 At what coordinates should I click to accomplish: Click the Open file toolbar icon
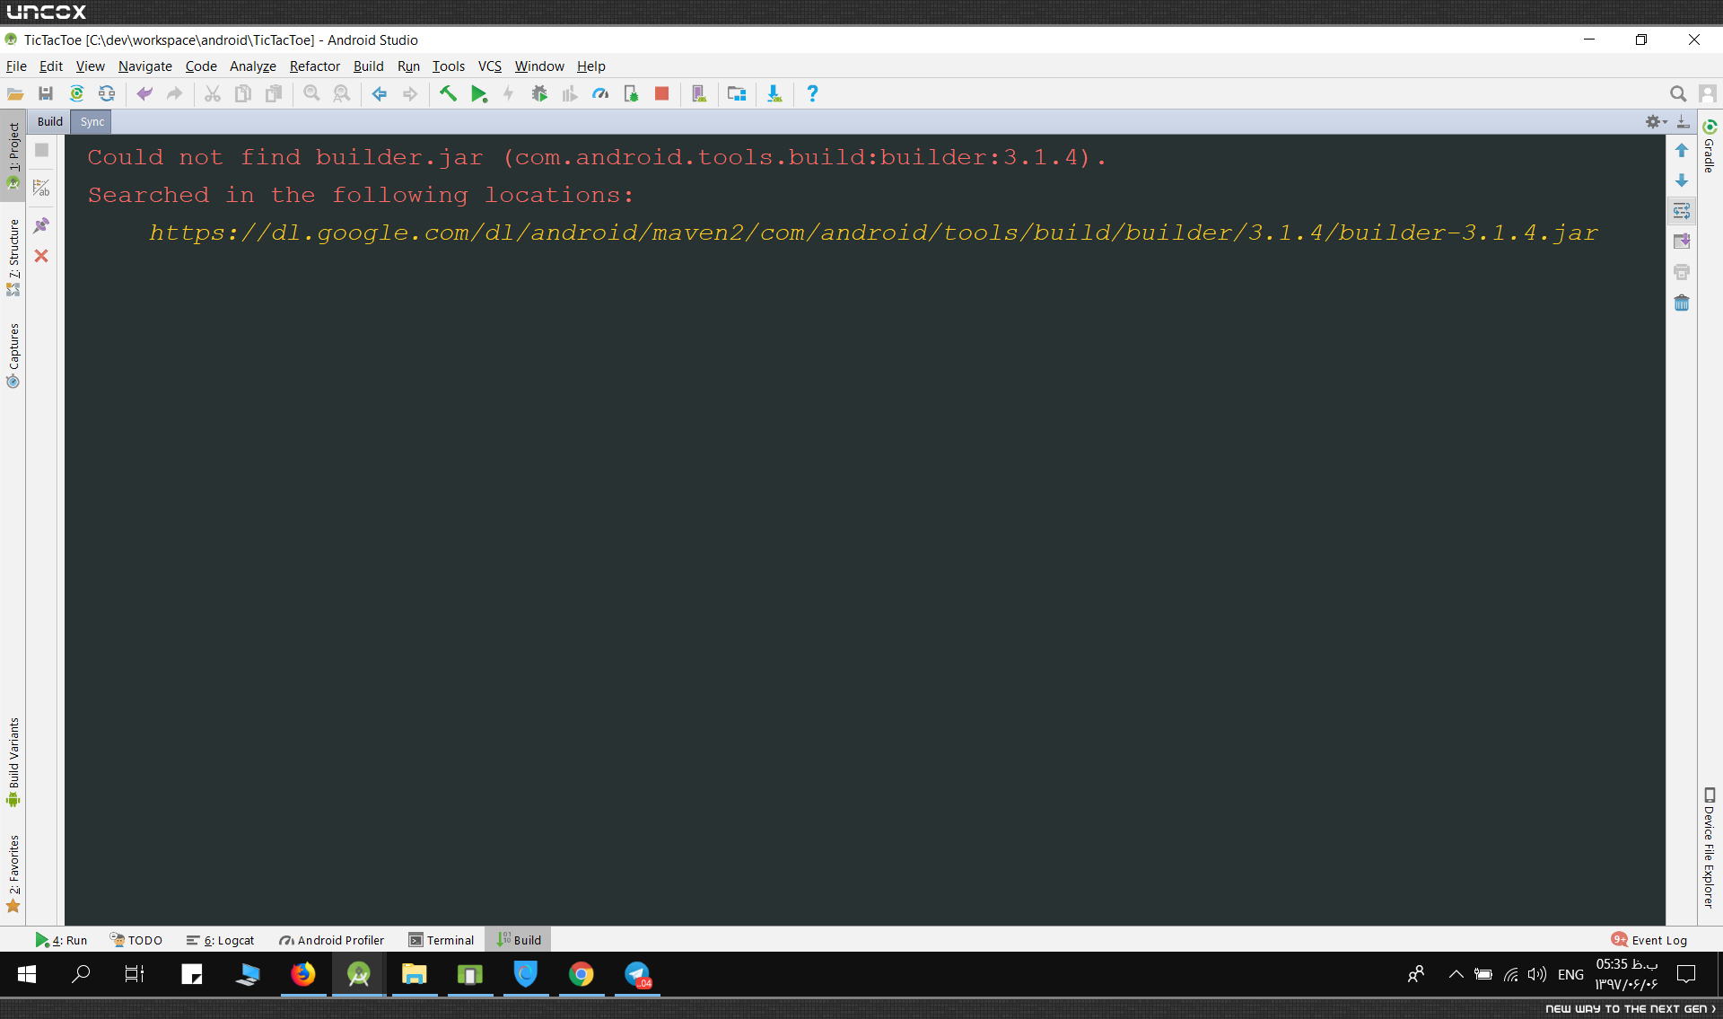tap(15, 93)
